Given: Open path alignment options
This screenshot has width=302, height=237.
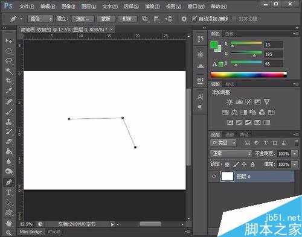Looking at the screenshot, I should click(x=157, y=19).
